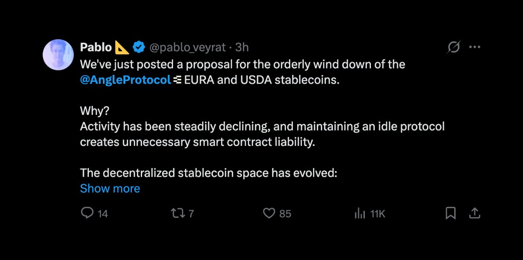Click the blue verified checkmark badge
The image size is (523, 260).
(139, 47)
